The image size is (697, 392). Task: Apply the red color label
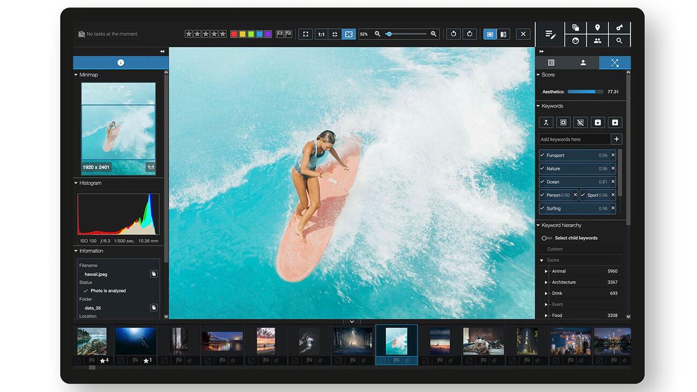(234, 34)
